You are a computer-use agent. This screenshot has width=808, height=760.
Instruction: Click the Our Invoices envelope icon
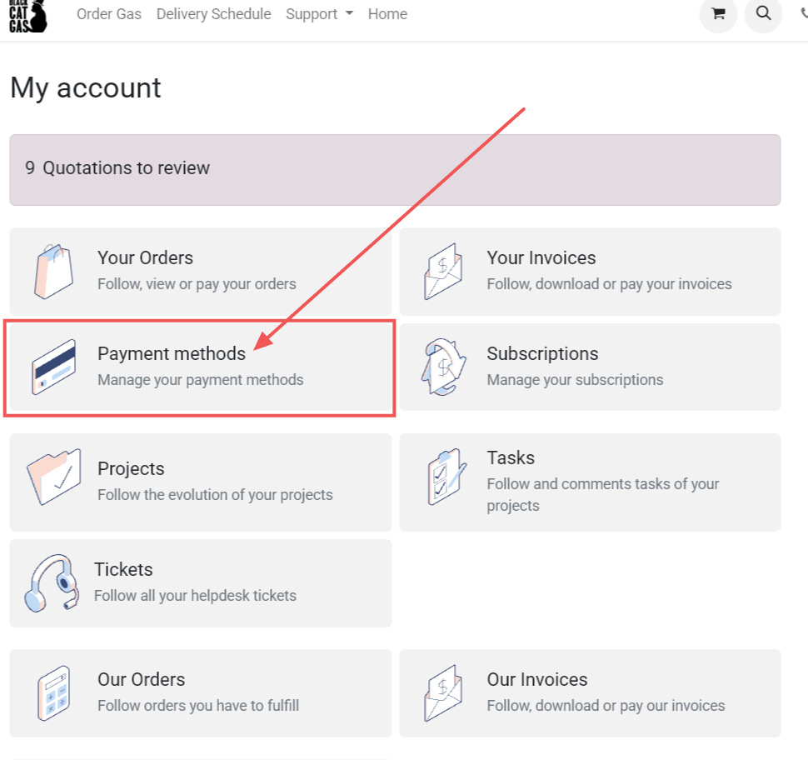tap(443, 692)
